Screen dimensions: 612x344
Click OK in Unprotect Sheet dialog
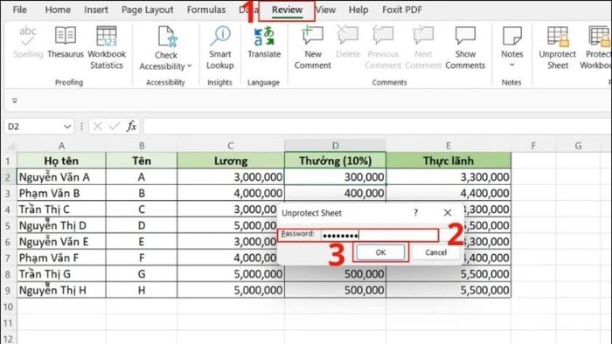click(x=380, y=252)
